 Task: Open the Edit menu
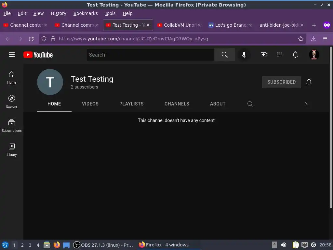[x=22, y=13]
